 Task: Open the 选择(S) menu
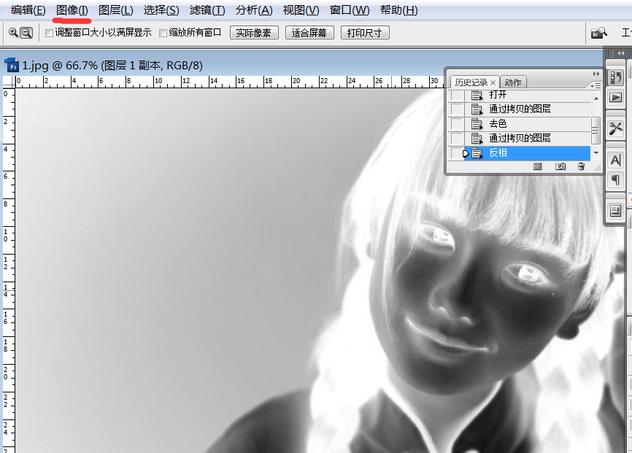pos(161,10)
